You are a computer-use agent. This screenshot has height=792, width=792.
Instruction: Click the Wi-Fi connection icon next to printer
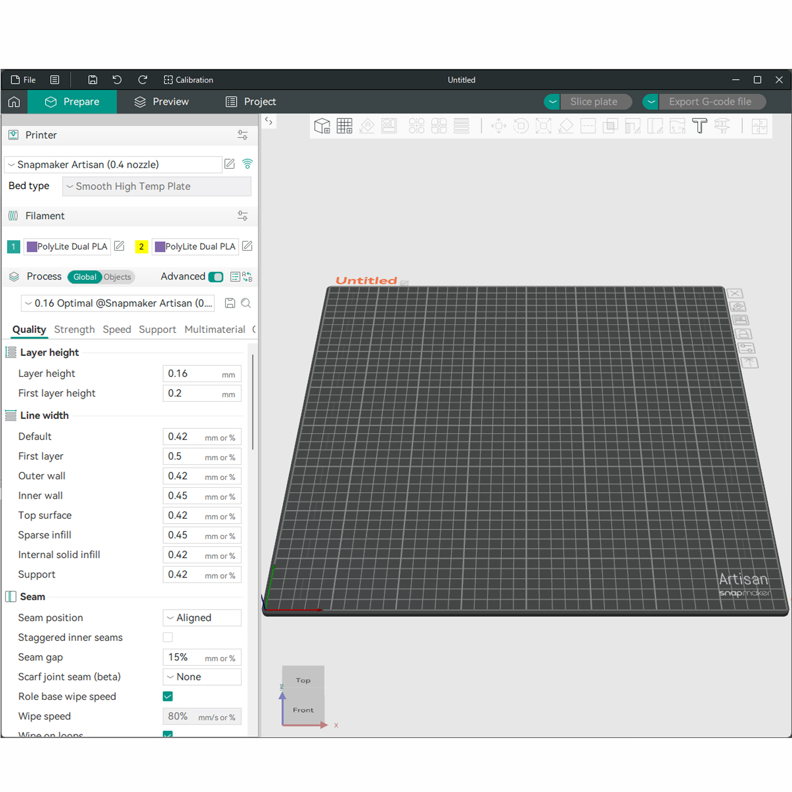[x=247, y=164]
